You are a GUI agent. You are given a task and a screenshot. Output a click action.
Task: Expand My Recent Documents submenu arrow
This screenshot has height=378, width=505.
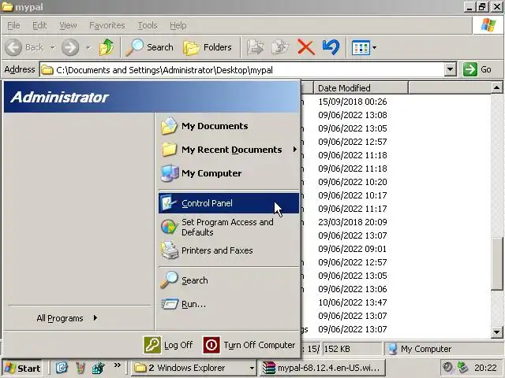point(294,150)
